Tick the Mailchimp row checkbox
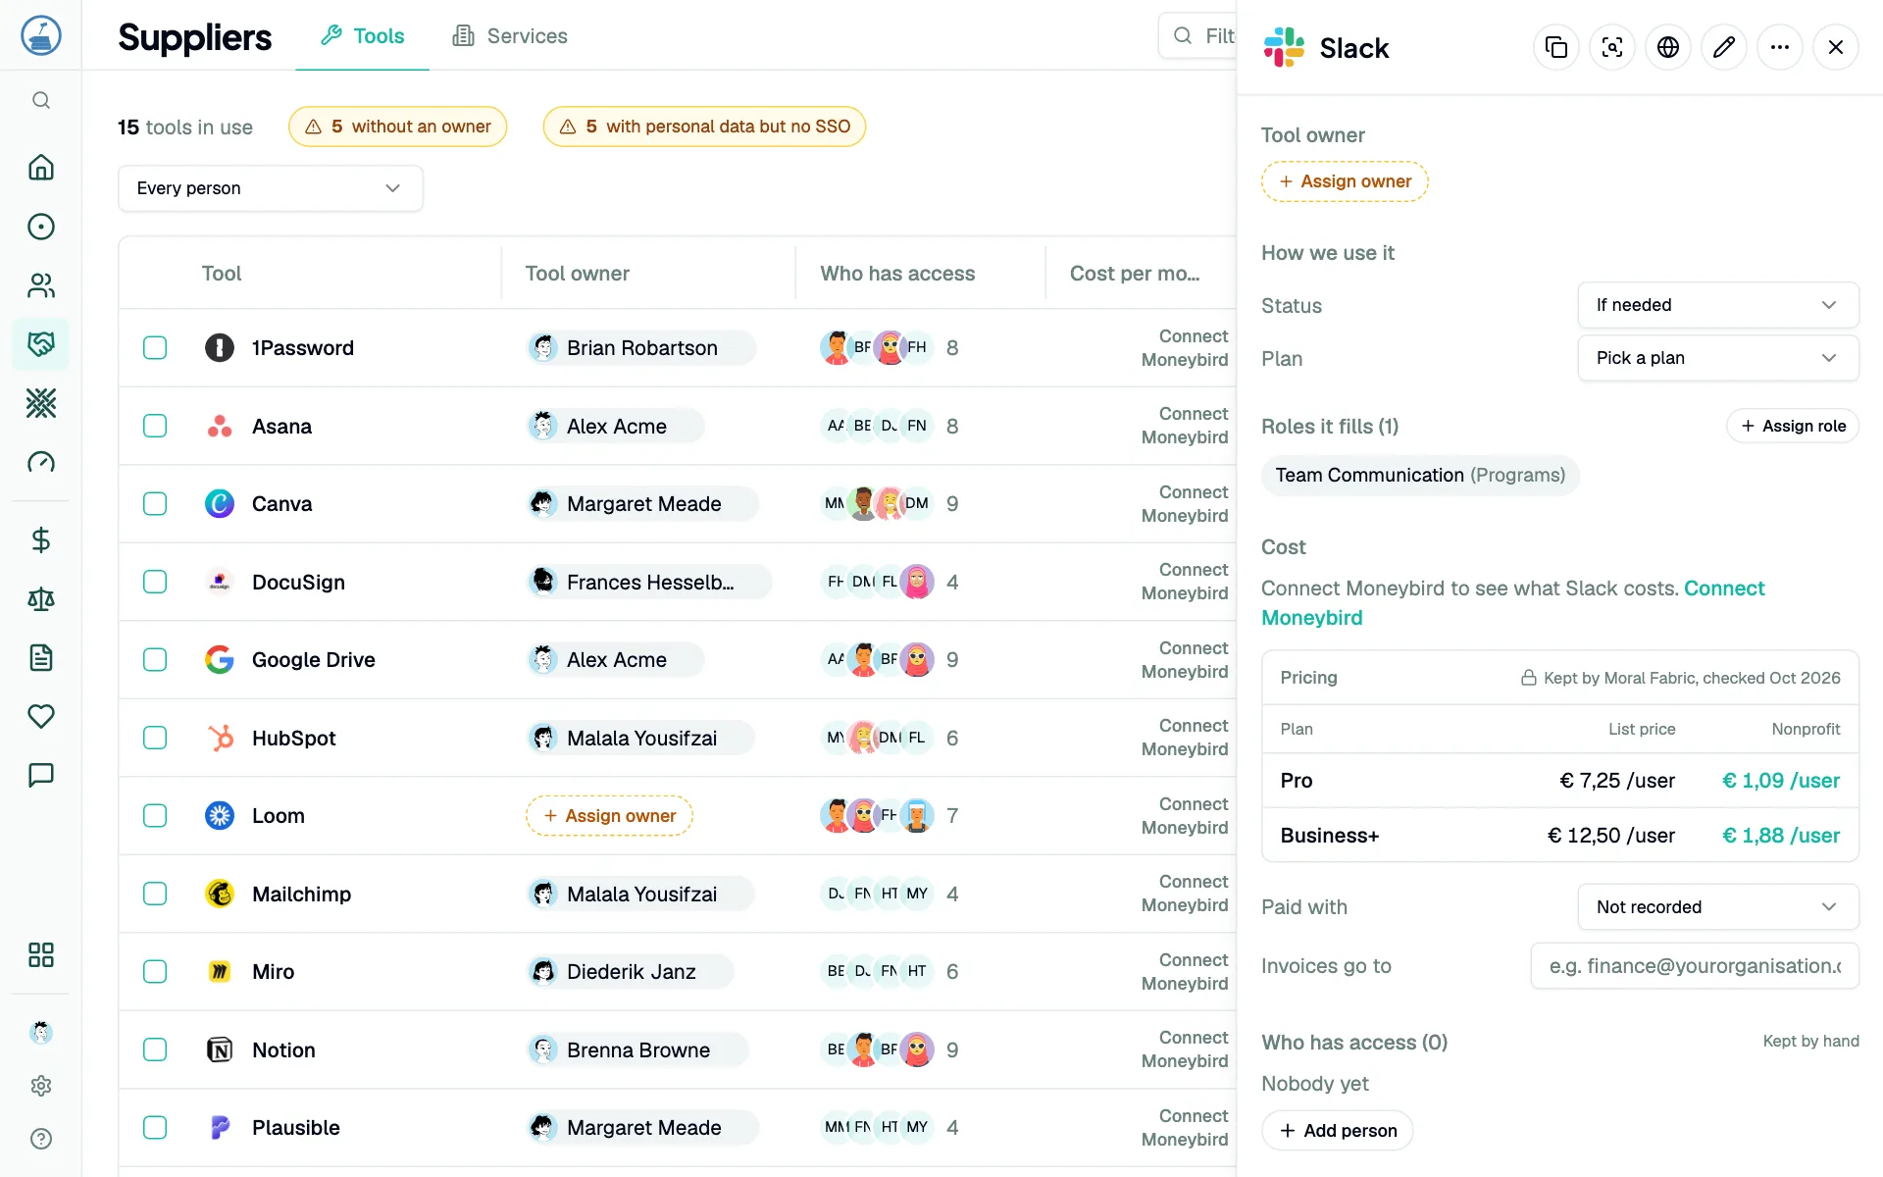 tap(155, 894)
